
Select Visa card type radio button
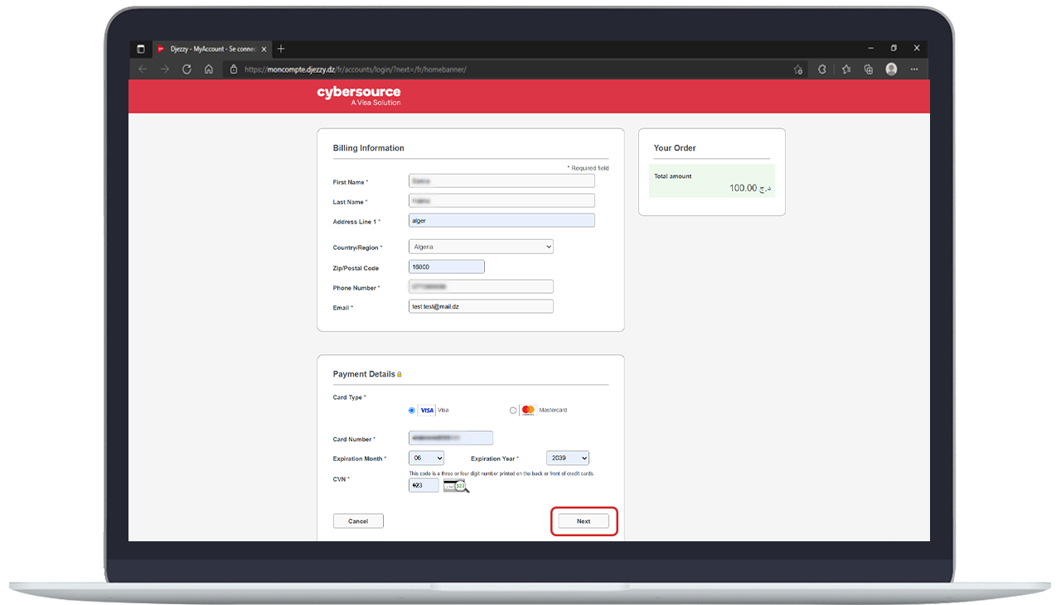412,410
